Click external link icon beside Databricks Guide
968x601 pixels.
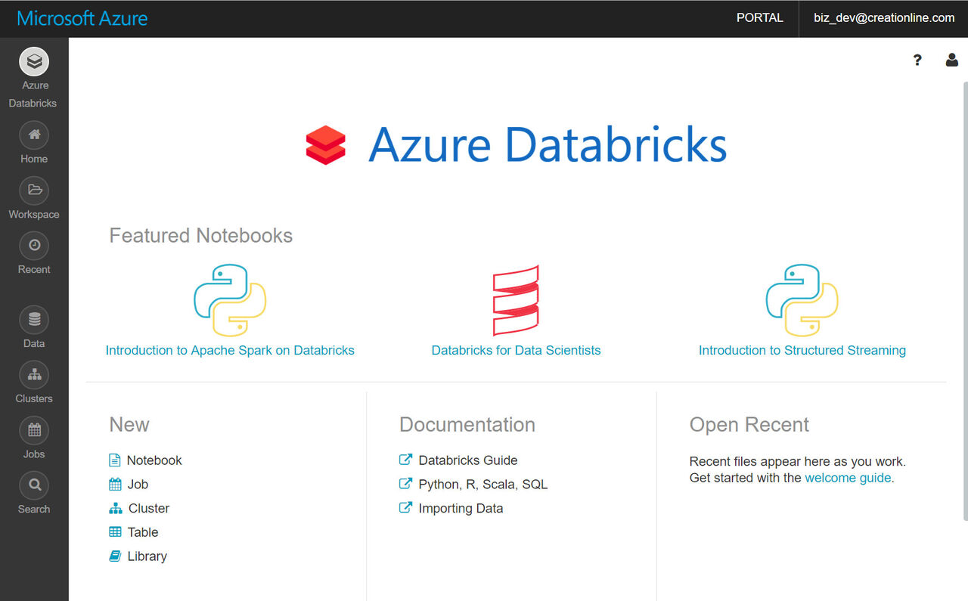tap(406, 460)
